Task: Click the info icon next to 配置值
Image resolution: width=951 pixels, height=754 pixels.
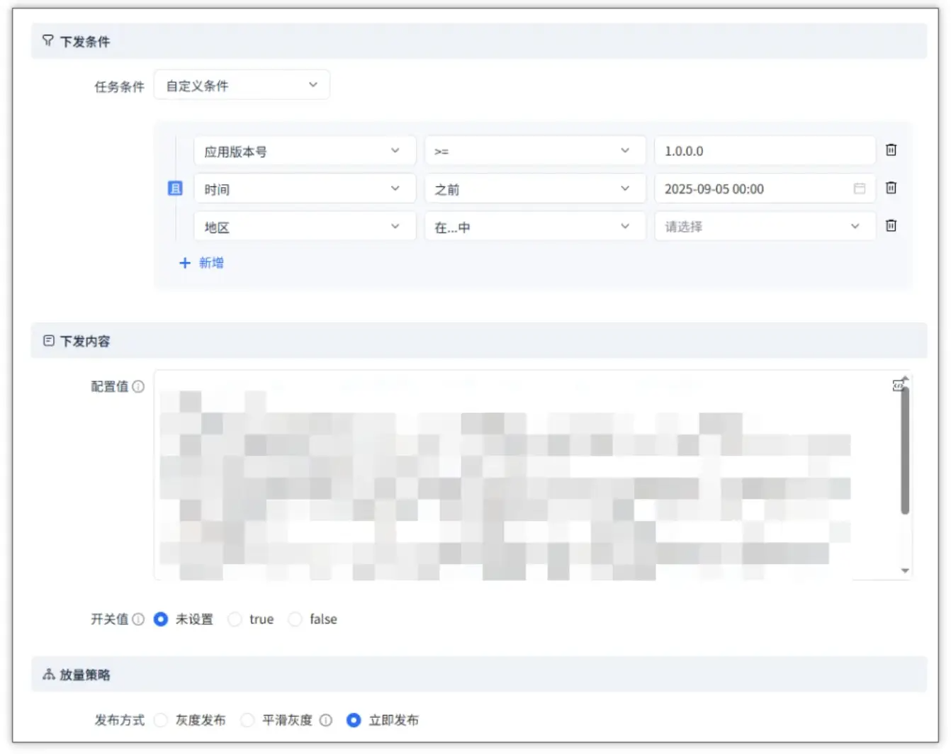Action: click(x=139, y=388)
